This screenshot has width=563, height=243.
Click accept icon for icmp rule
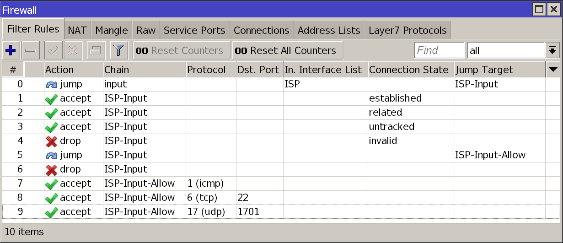click(52, 184)
